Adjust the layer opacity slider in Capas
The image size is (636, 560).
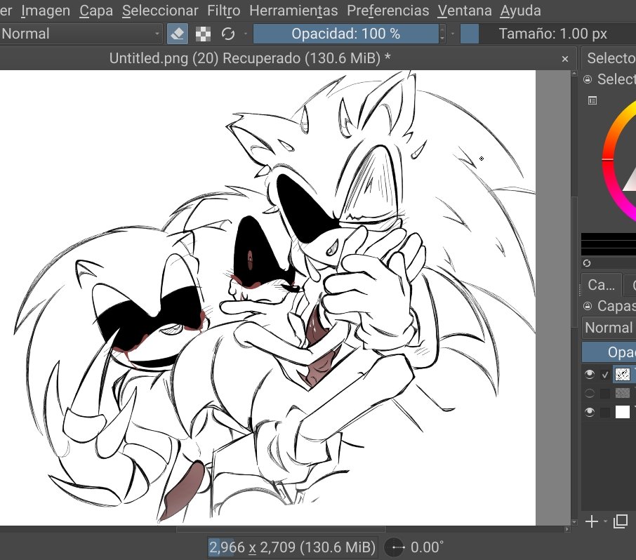click(609, 352)
